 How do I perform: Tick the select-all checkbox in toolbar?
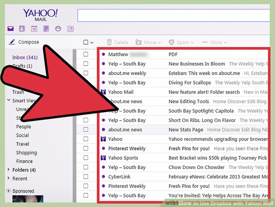pos(86,42)
